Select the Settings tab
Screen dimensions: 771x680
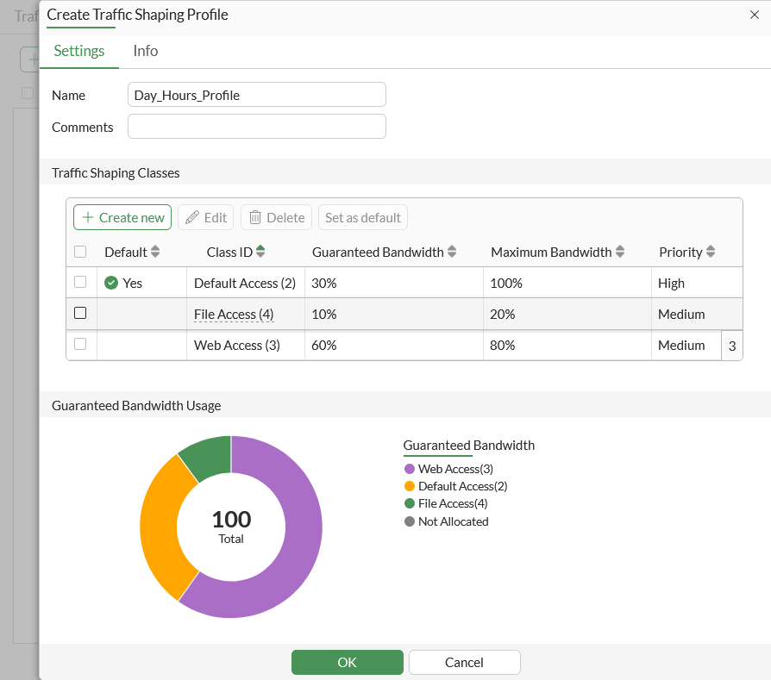[x=78, y=51]
